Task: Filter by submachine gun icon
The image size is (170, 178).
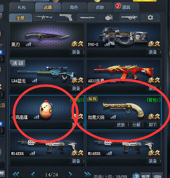Action: (x=129, y=18)
